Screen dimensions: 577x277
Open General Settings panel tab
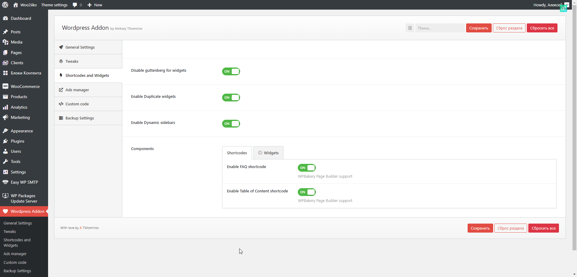click(88, 47)
